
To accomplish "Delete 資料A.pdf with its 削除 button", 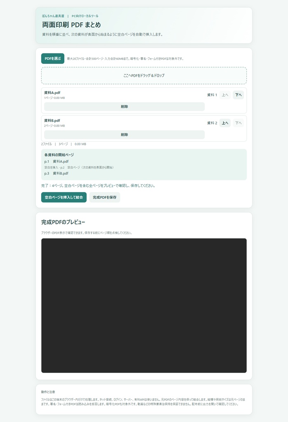I will (124, 107).
